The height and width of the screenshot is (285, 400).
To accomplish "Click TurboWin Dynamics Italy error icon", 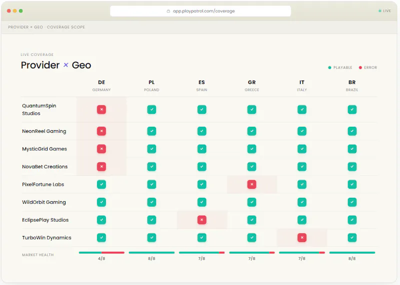I will 302,238.
